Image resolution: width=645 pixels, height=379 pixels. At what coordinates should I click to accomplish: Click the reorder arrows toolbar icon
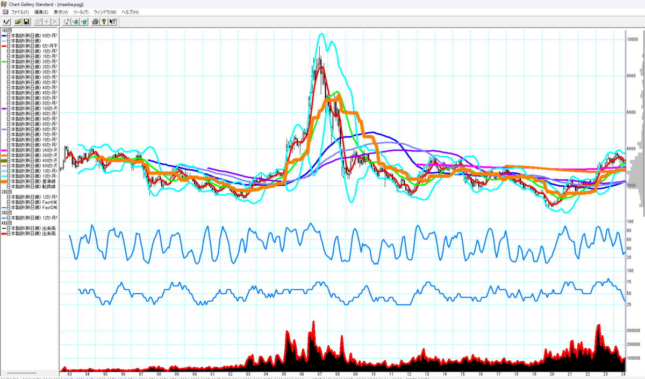[x=67, y=21]
